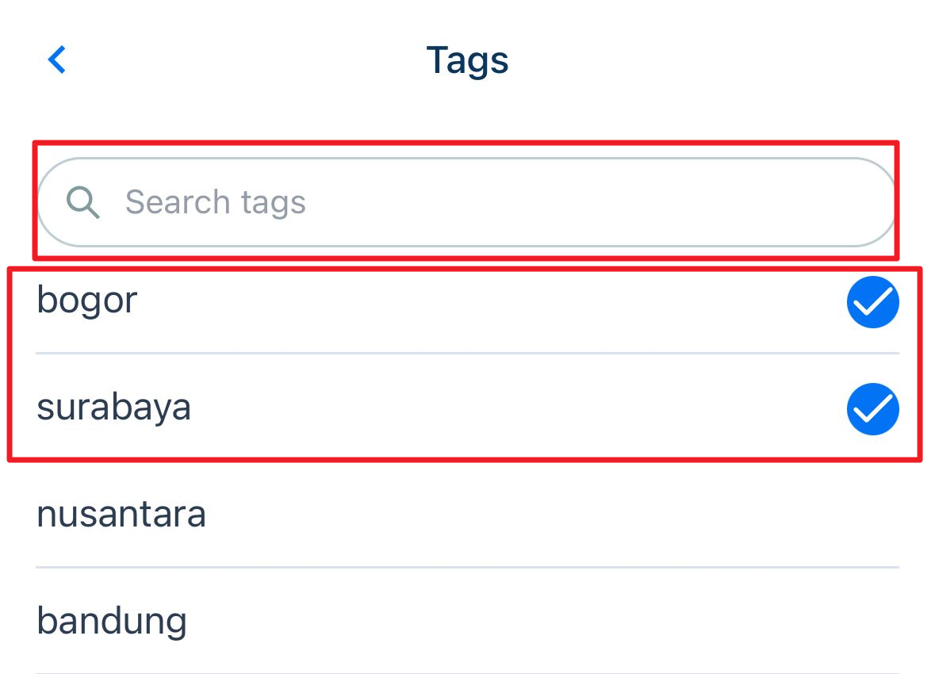Image resolution: width=935 pixels, height=674 pixels.
Task: Click the Search tags placeholder text
Action: 215,203
